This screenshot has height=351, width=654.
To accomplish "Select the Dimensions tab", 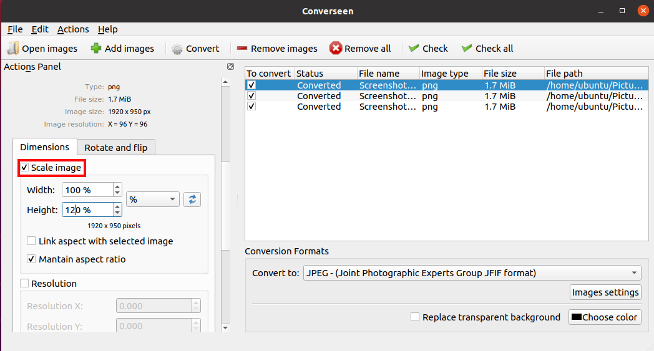I will 45,147.
